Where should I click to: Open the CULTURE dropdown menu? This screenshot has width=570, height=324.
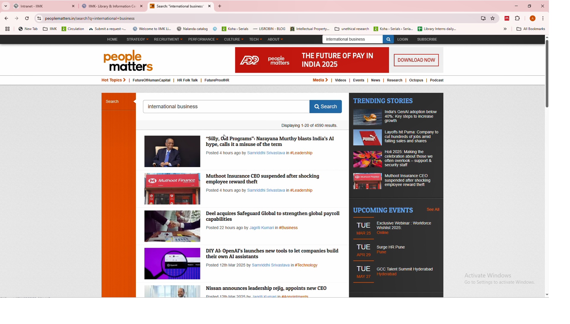234,39
